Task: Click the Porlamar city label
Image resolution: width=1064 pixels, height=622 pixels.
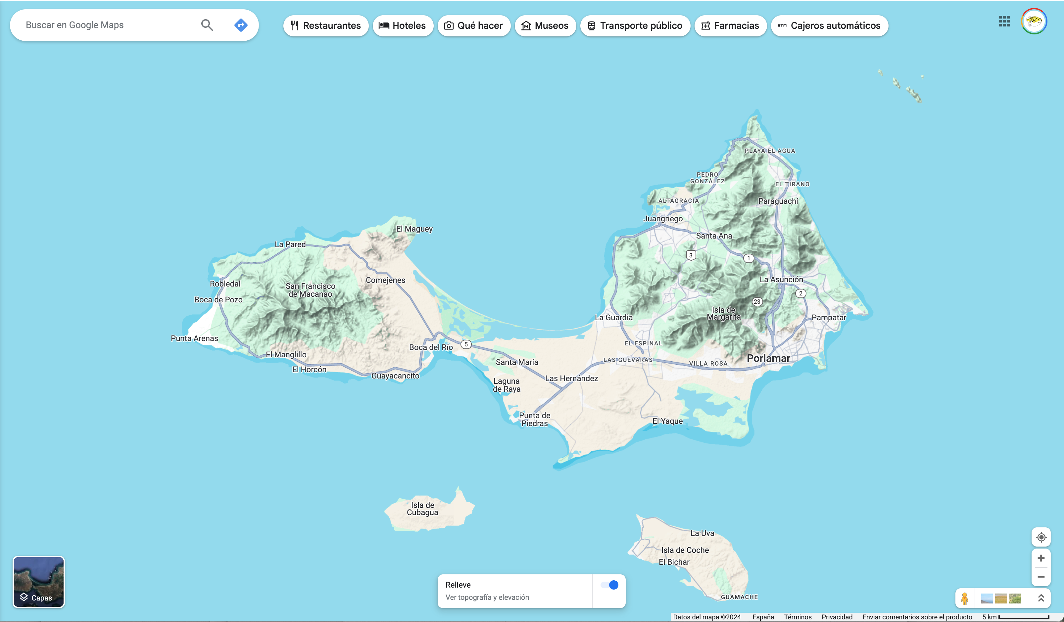Action: (x=768, y=358)
